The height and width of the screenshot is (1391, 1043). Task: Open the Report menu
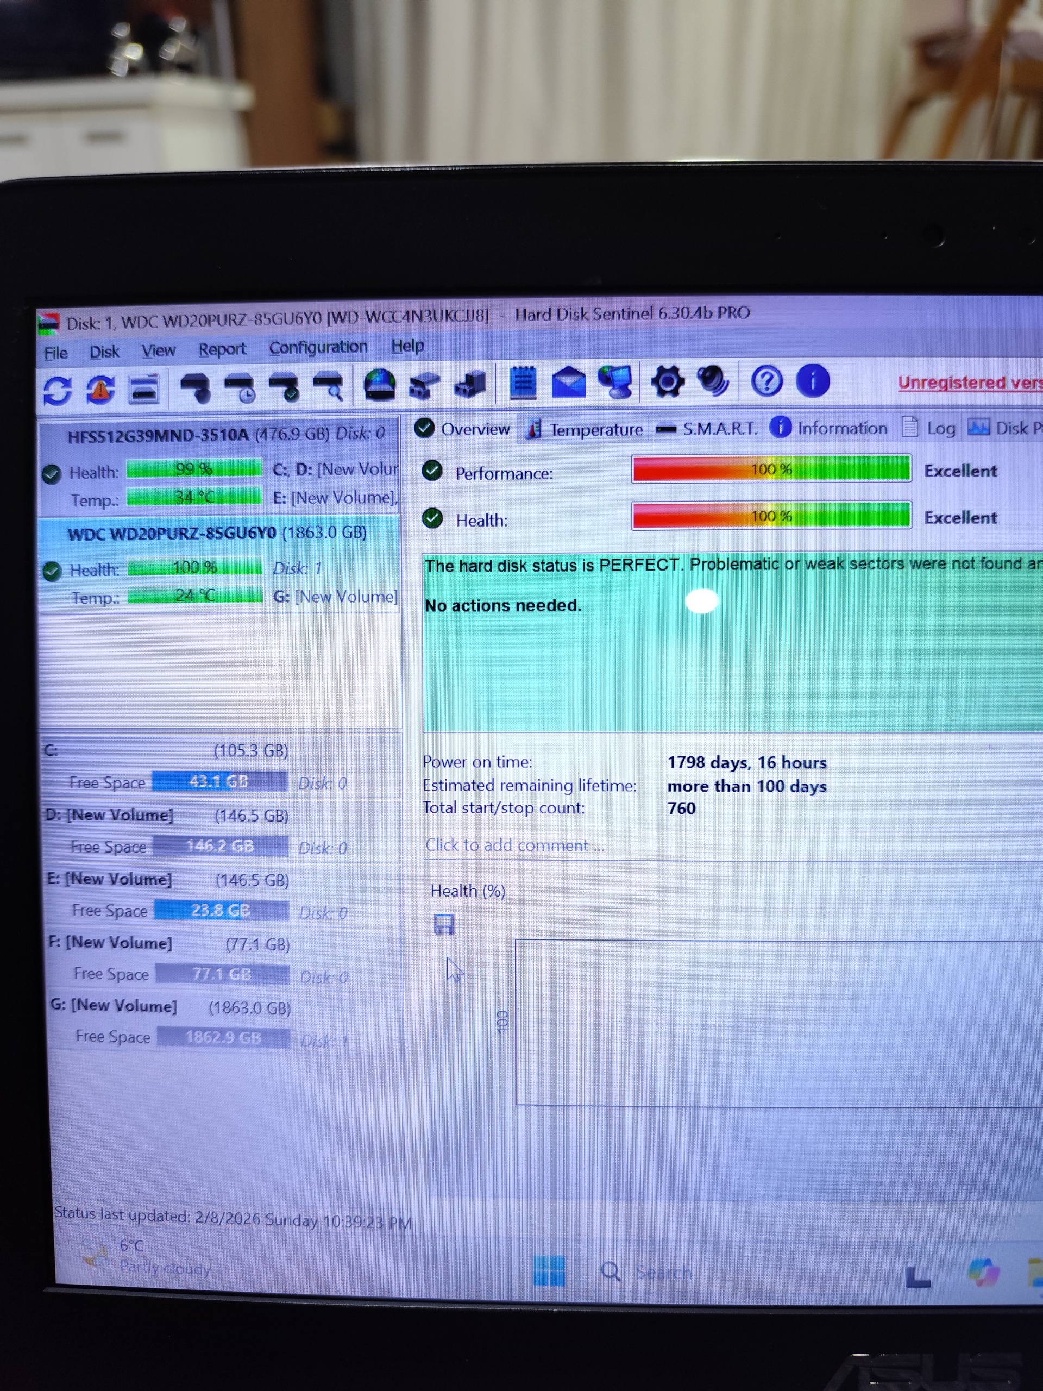pos(222,349)
